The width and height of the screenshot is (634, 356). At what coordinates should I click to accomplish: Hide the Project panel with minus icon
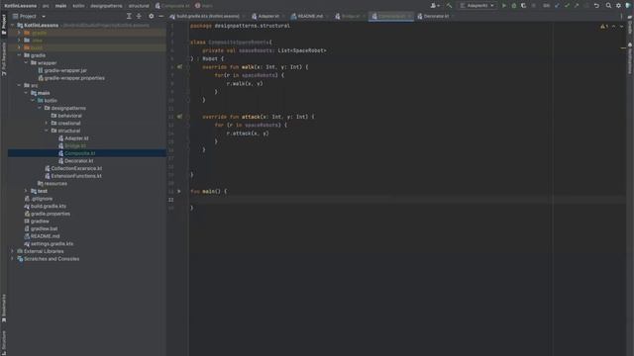[160, 16]
